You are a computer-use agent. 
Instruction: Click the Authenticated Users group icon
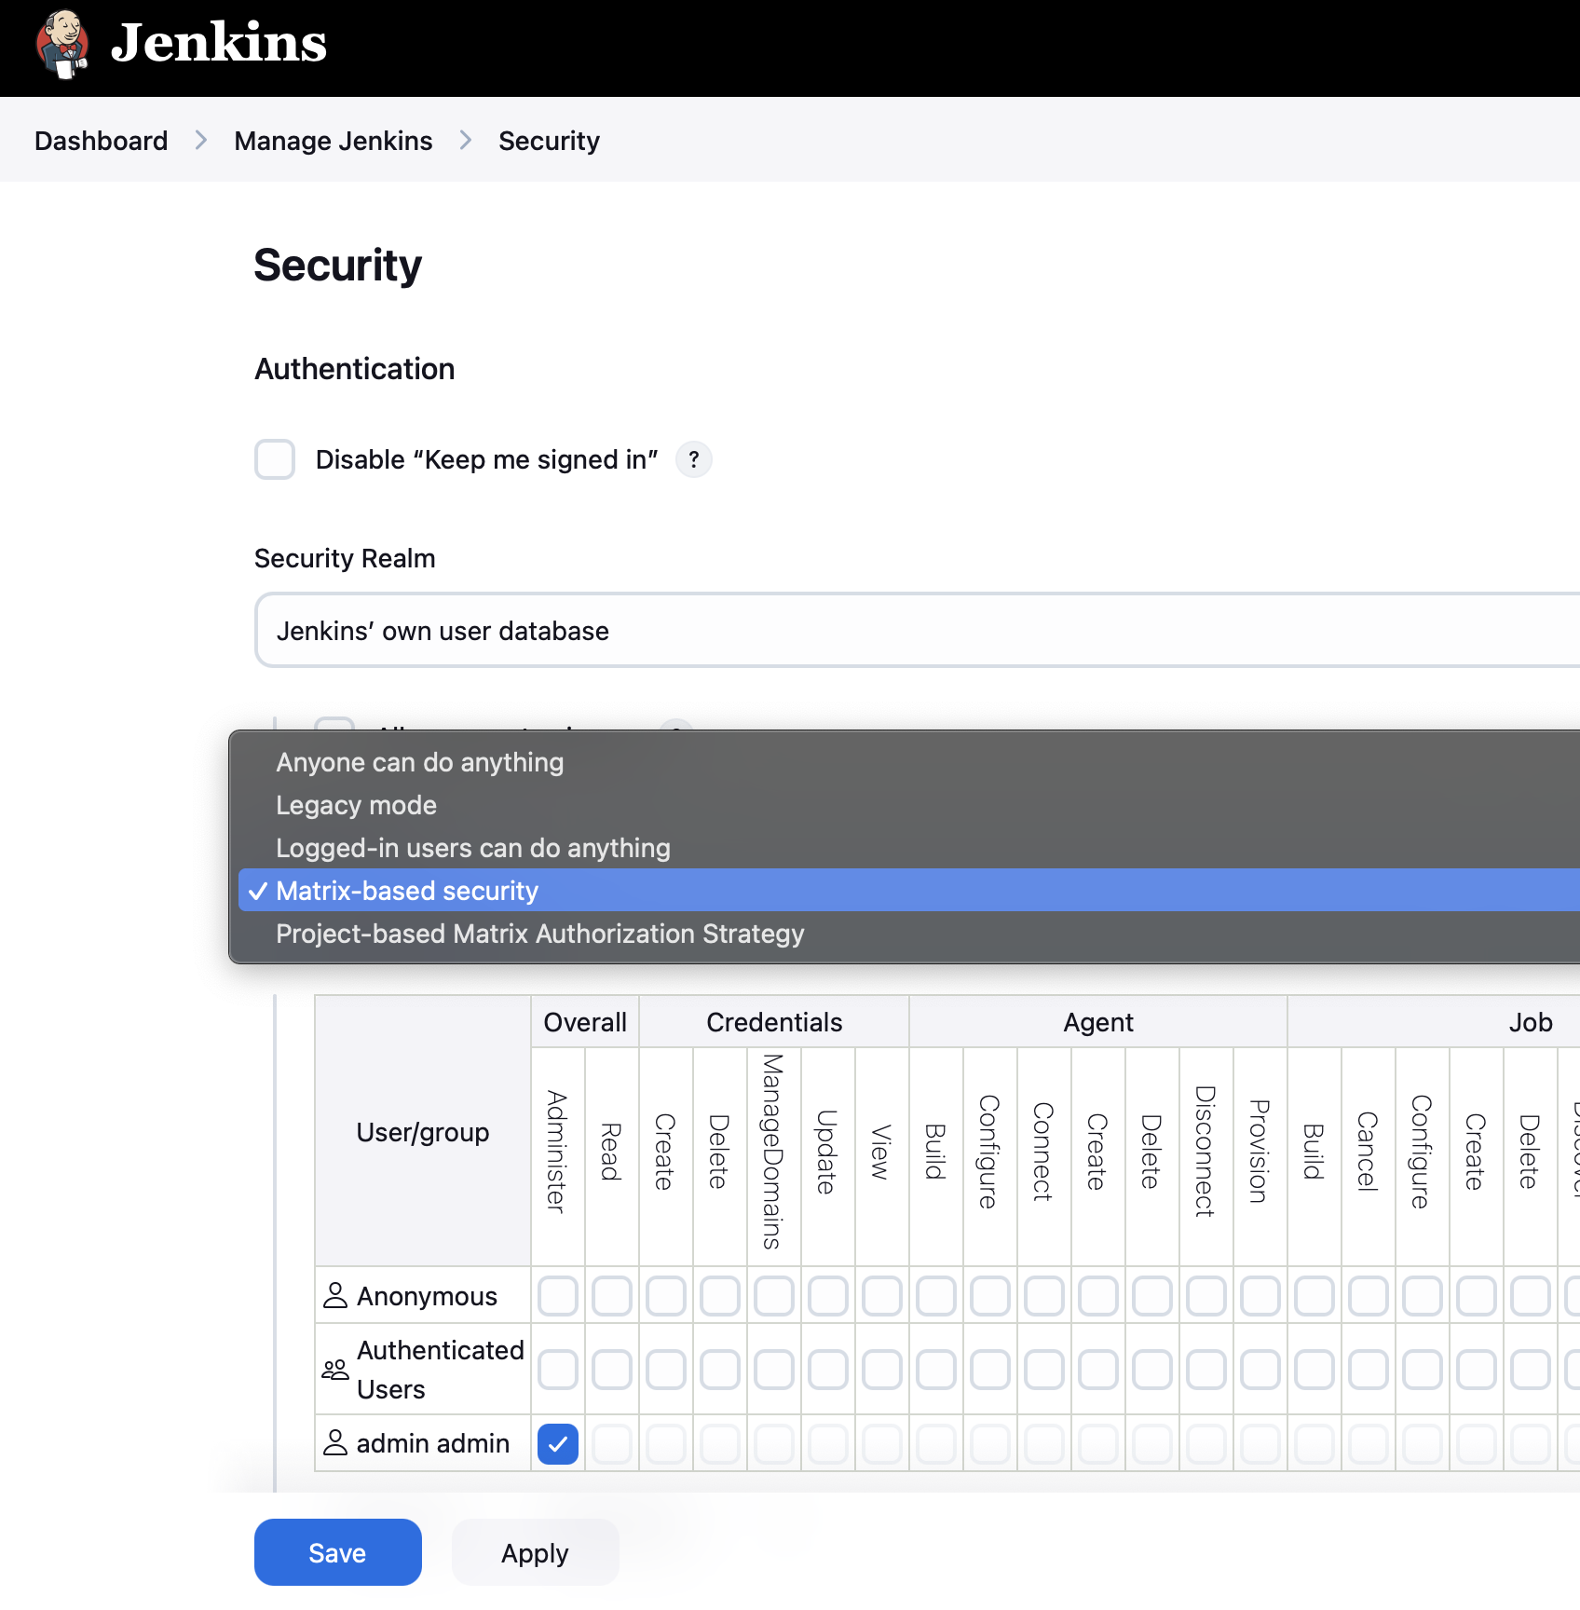point(335,1370)
